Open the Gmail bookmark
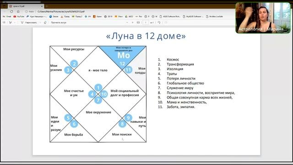This screenshot has width=293, height=165. (x=7, y=16)
